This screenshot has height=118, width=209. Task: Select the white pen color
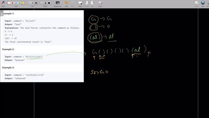pyautogui.click(x=9, y=3)
